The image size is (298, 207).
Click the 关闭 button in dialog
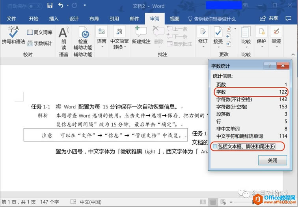coord(272,160)
